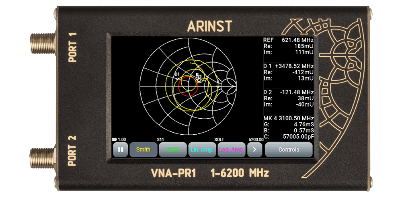Click the G: 4.76mS conductance value
402x197 pixels.
(x=288, y=124)
